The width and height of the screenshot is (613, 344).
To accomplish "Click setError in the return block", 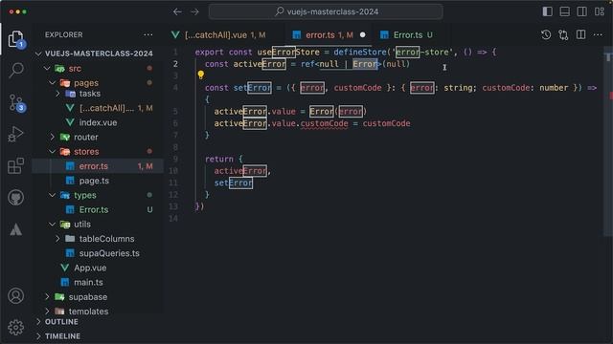I will coord(234,183).
